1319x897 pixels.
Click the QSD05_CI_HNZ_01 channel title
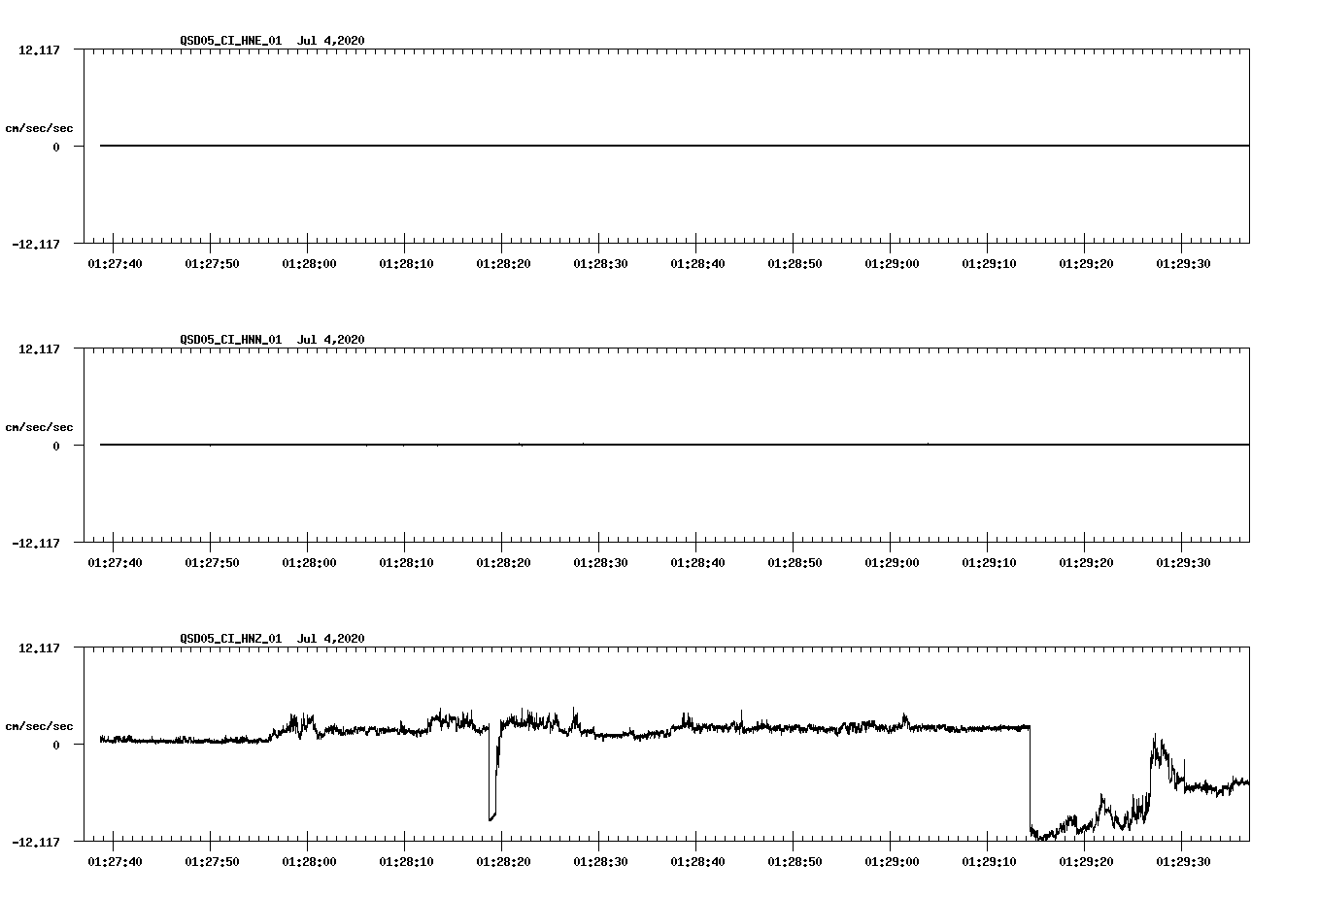point(231,639)
